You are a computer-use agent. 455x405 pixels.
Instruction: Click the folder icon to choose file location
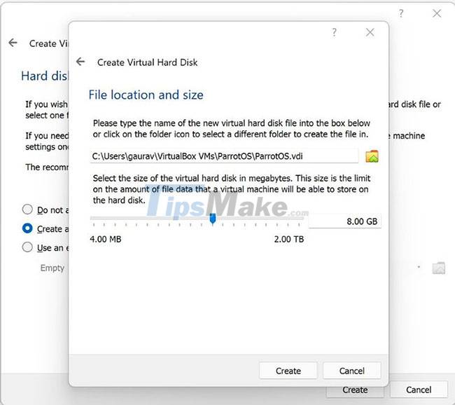pos(372,156)
